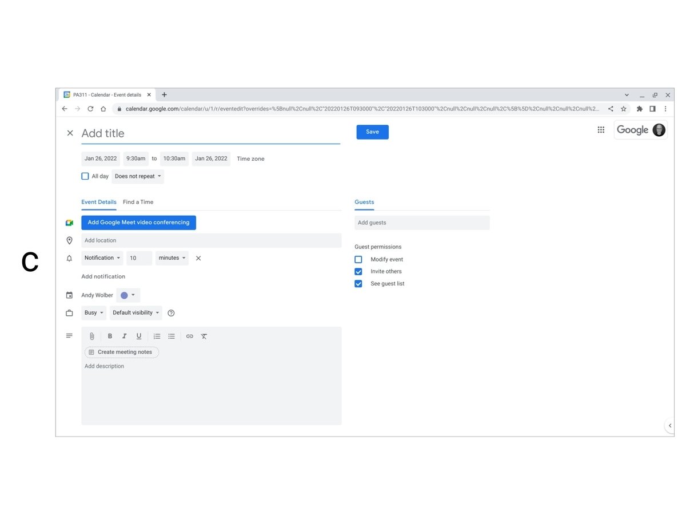Apply italic formatting in description toolbar
This screenshot has height=515, width=686.
124,336
